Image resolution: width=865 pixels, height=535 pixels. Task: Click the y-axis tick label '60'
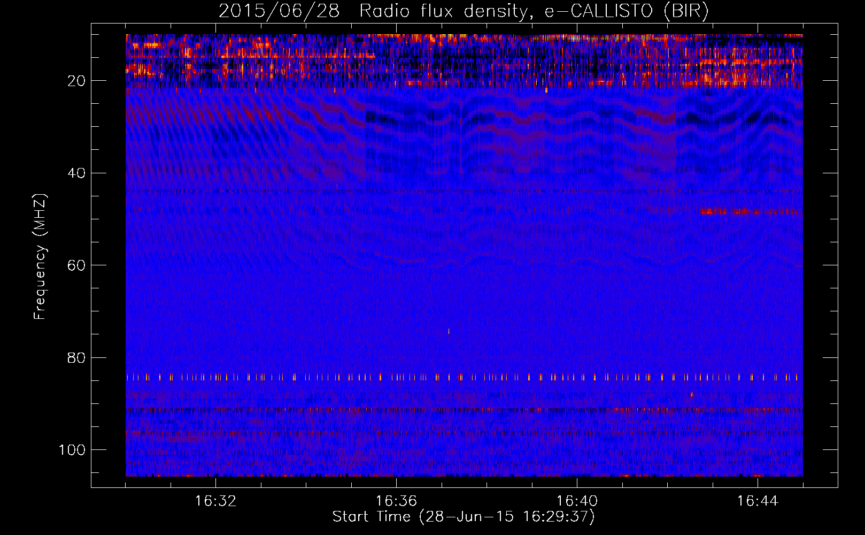[x=77, y=265]
